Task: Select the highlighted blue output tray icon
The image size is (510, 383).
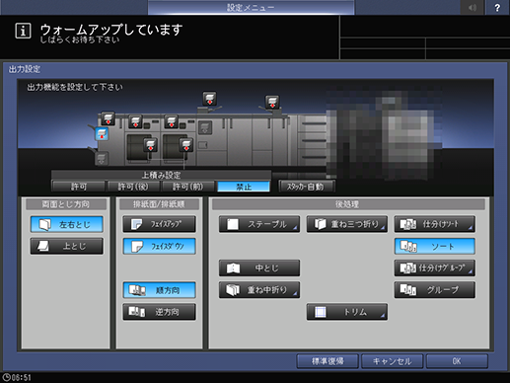Action: (102, 134)
